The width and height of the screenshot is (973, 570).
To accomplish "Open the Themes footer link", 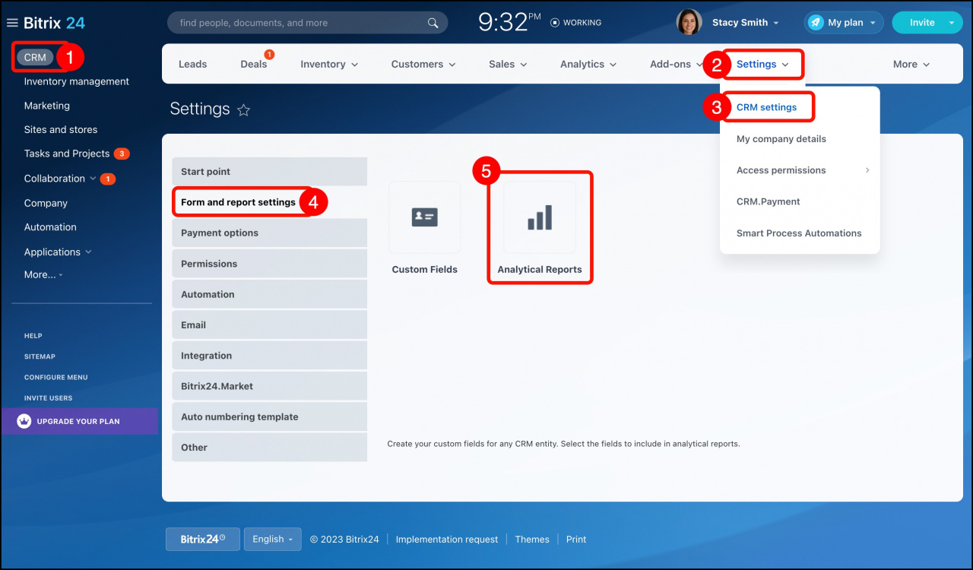I will pyautogui.click(x=532, y=540).
